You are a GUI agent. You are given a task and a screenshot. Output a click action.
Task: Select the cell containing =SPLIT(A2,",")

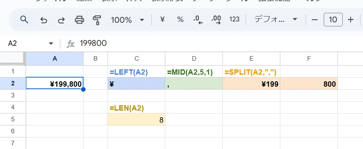(x=251, y=72)
